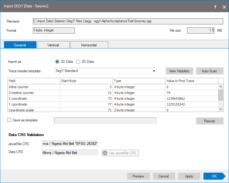Close the Import SEGY dialog
229x183 pixels.
click(x=224, y=7)
